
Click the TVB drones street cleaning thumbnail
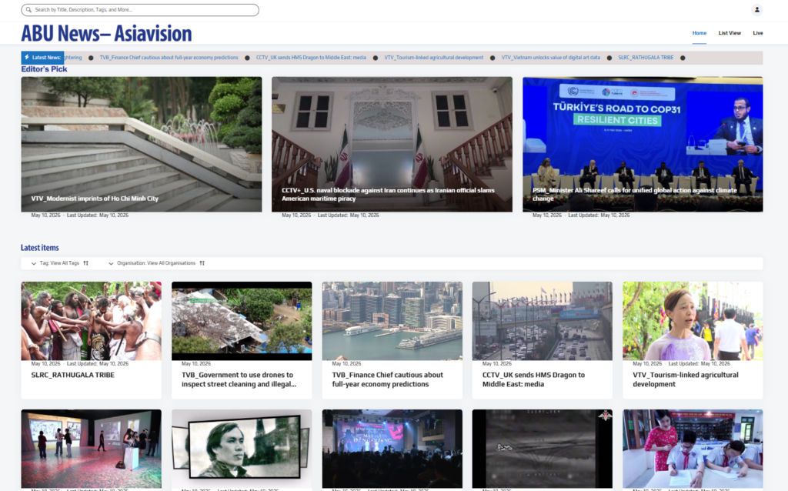pos(242,321)
